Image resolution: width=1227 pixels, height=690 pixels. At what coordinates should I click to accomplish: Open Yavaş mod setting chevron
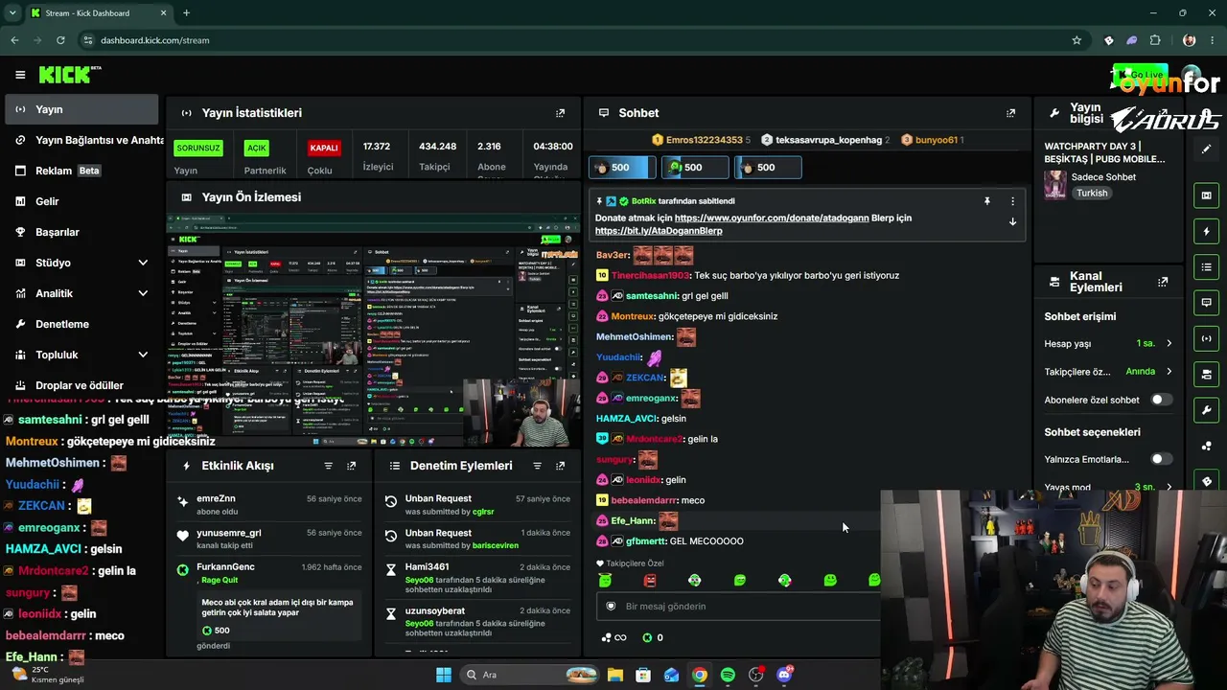[x=1169, y=487]
